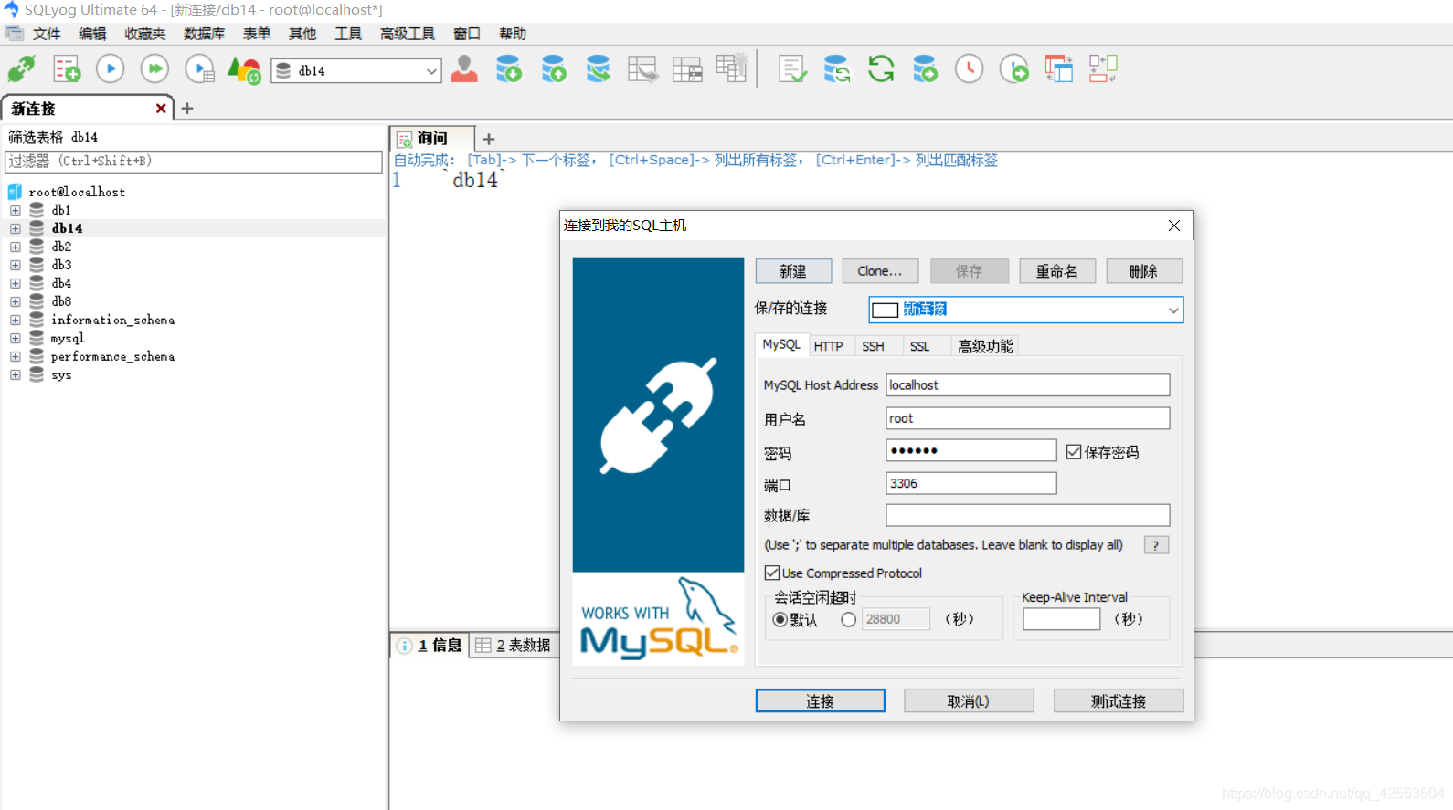Click the Keep-Alive Interval input field
This screenshot has width=1453, height=810.
pyautogui.click(x=1062, y=619)
